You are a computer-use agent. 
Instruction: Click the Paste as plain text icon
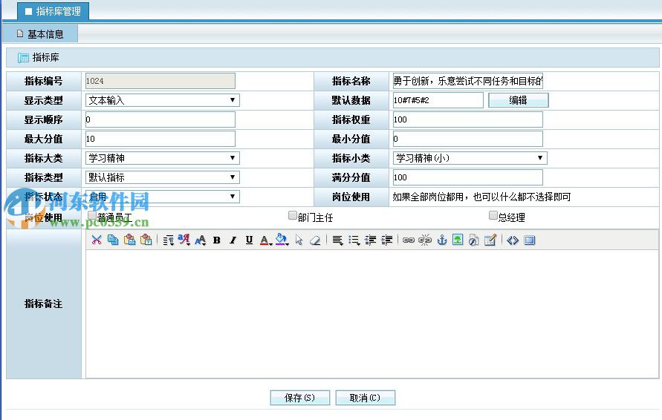click(146, 240)
